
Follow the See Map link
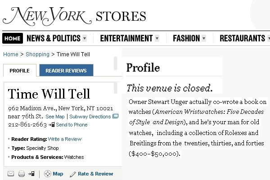pos(55,117)
